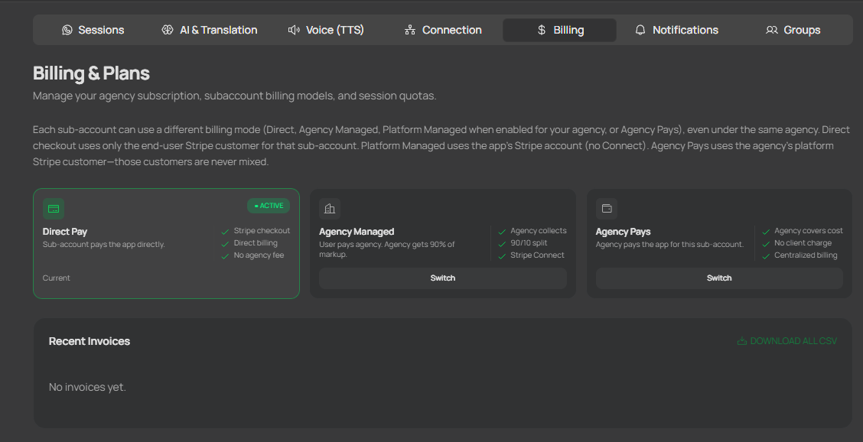Click the wallet icon on Agency Pays
Screen dimensions: 863x442
607,210
